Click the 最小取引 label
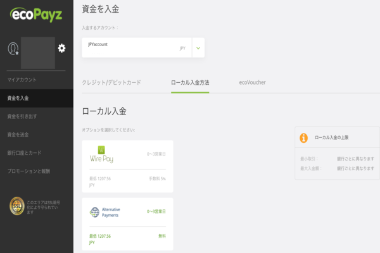 [x=309, y=159]
